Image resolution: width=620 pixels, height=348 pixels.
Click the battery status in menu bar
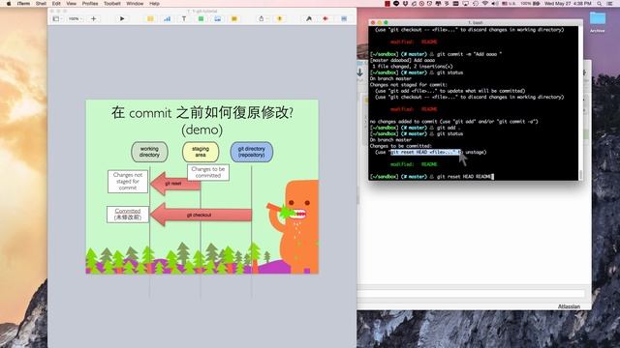click(x=530, y=4)
